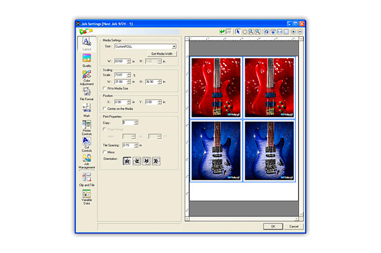Toggle the Mirror checkbox
381x253 pixels.
pyautogui.click(x=105, y=152)
